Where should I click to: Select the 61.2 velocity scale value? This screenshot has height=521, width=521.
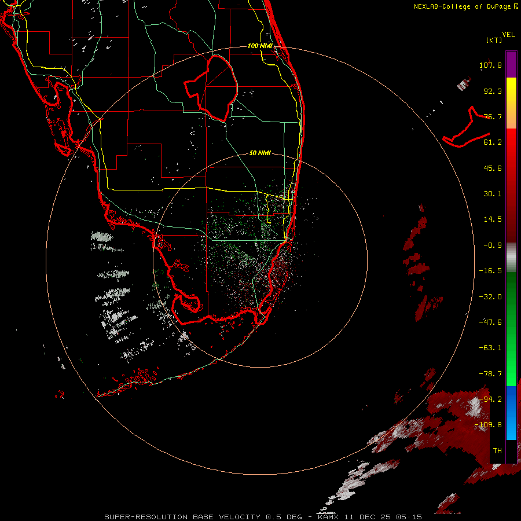493,142
